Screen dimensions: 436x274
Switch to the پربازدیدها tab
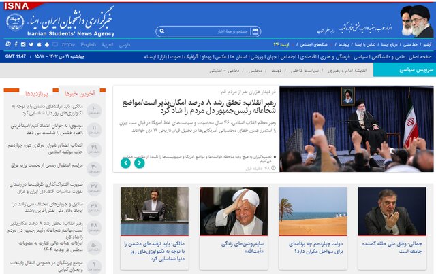pyautogui.click(x=34, y=93)
